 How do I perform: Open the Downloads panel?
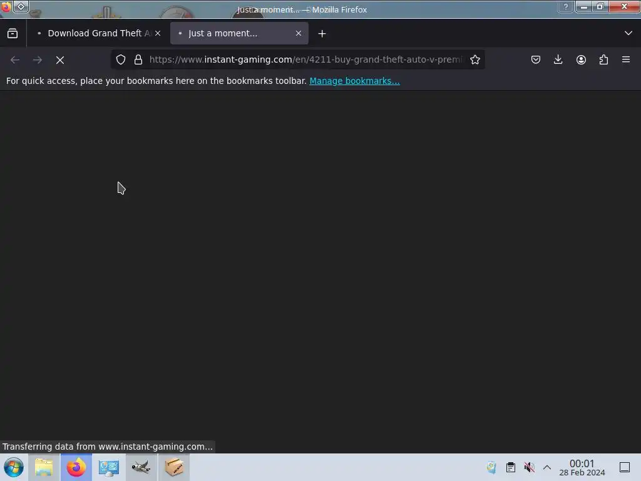[558, 59]
